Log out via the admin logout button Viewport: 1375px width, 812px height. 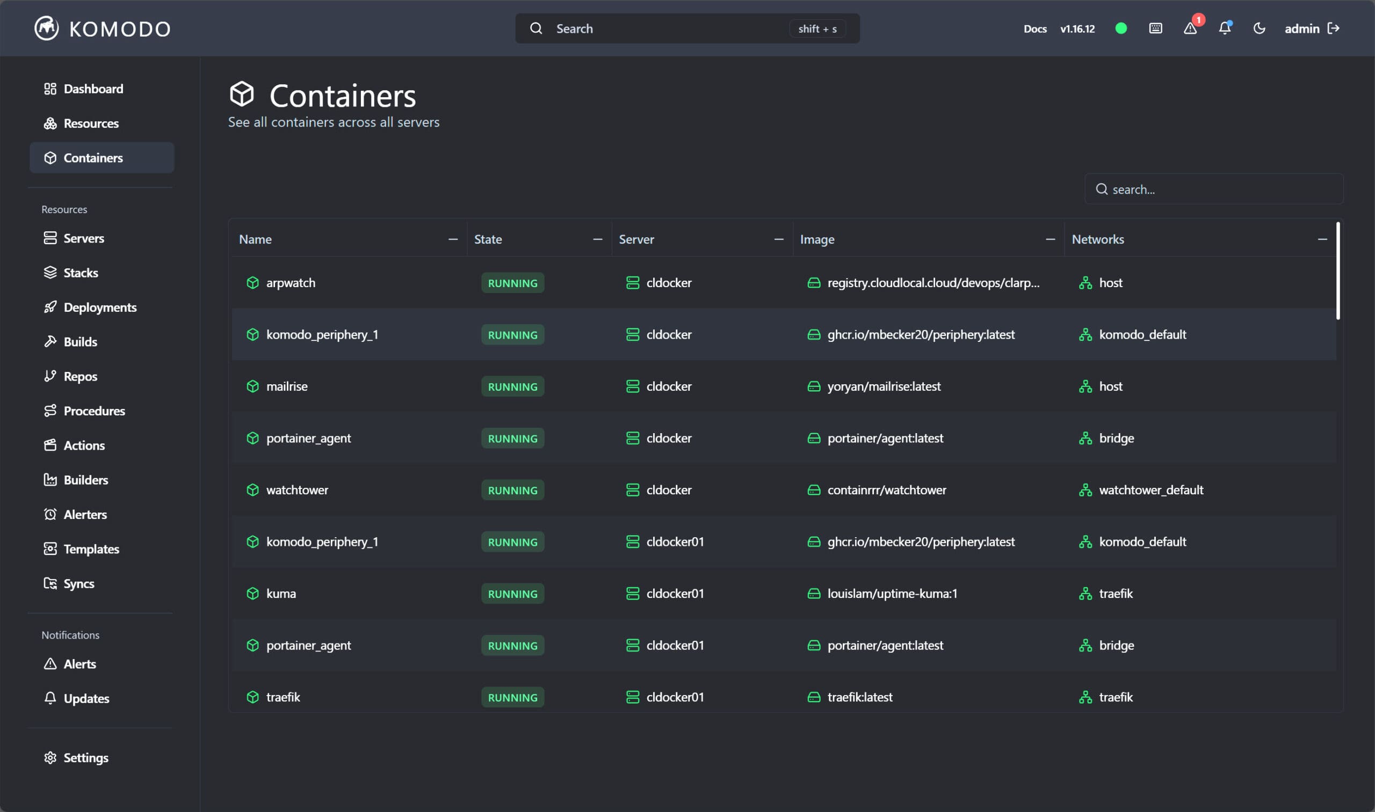1335,28
